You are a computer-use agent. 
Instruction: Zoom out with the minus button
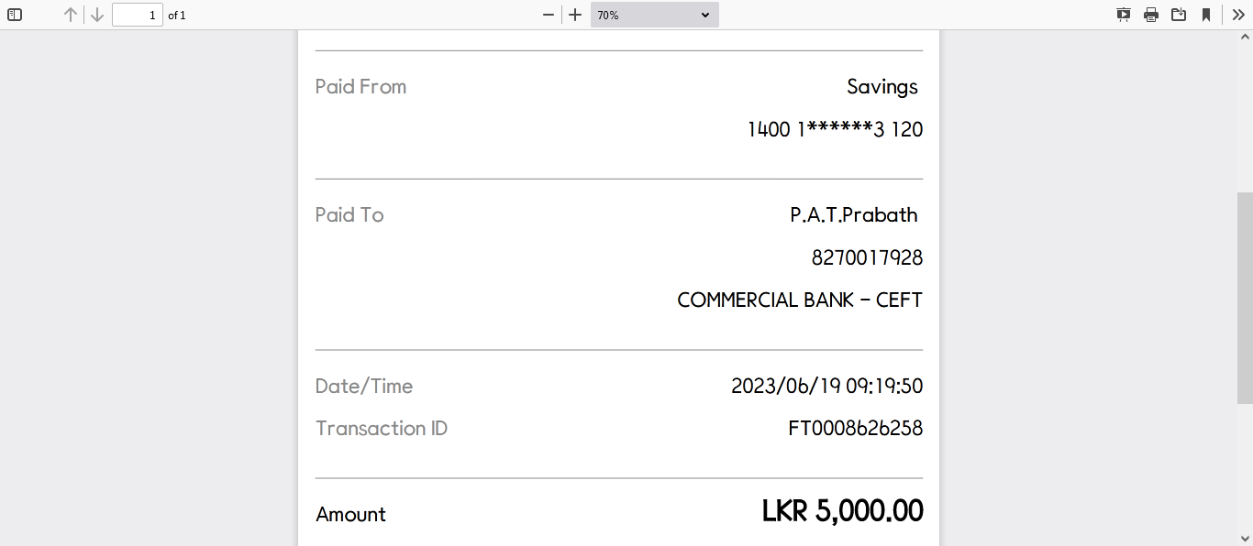pyautogui.click(x=549, y=15)
